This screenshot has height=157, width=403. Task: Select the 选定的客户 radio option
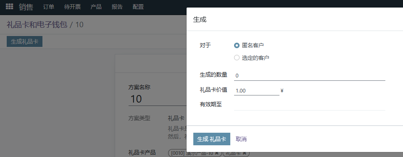pos(237,58)
